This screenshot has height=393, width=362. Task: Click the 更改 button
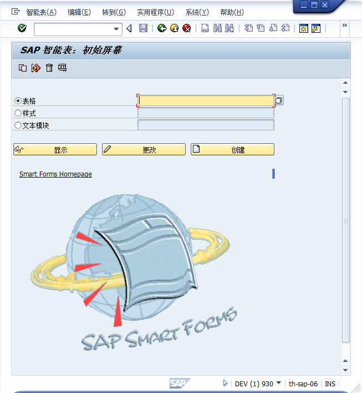[144, 150]
